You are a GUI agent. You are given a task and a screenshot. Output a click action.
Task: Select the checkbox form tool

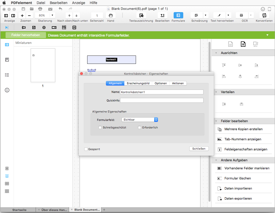pos(34,28)
